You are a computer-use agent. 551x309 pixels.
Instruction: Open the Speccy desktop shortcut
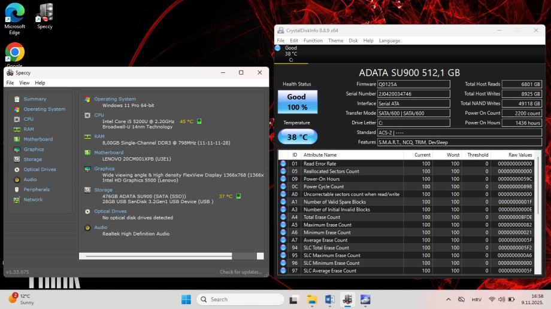(x=45, y=16)
